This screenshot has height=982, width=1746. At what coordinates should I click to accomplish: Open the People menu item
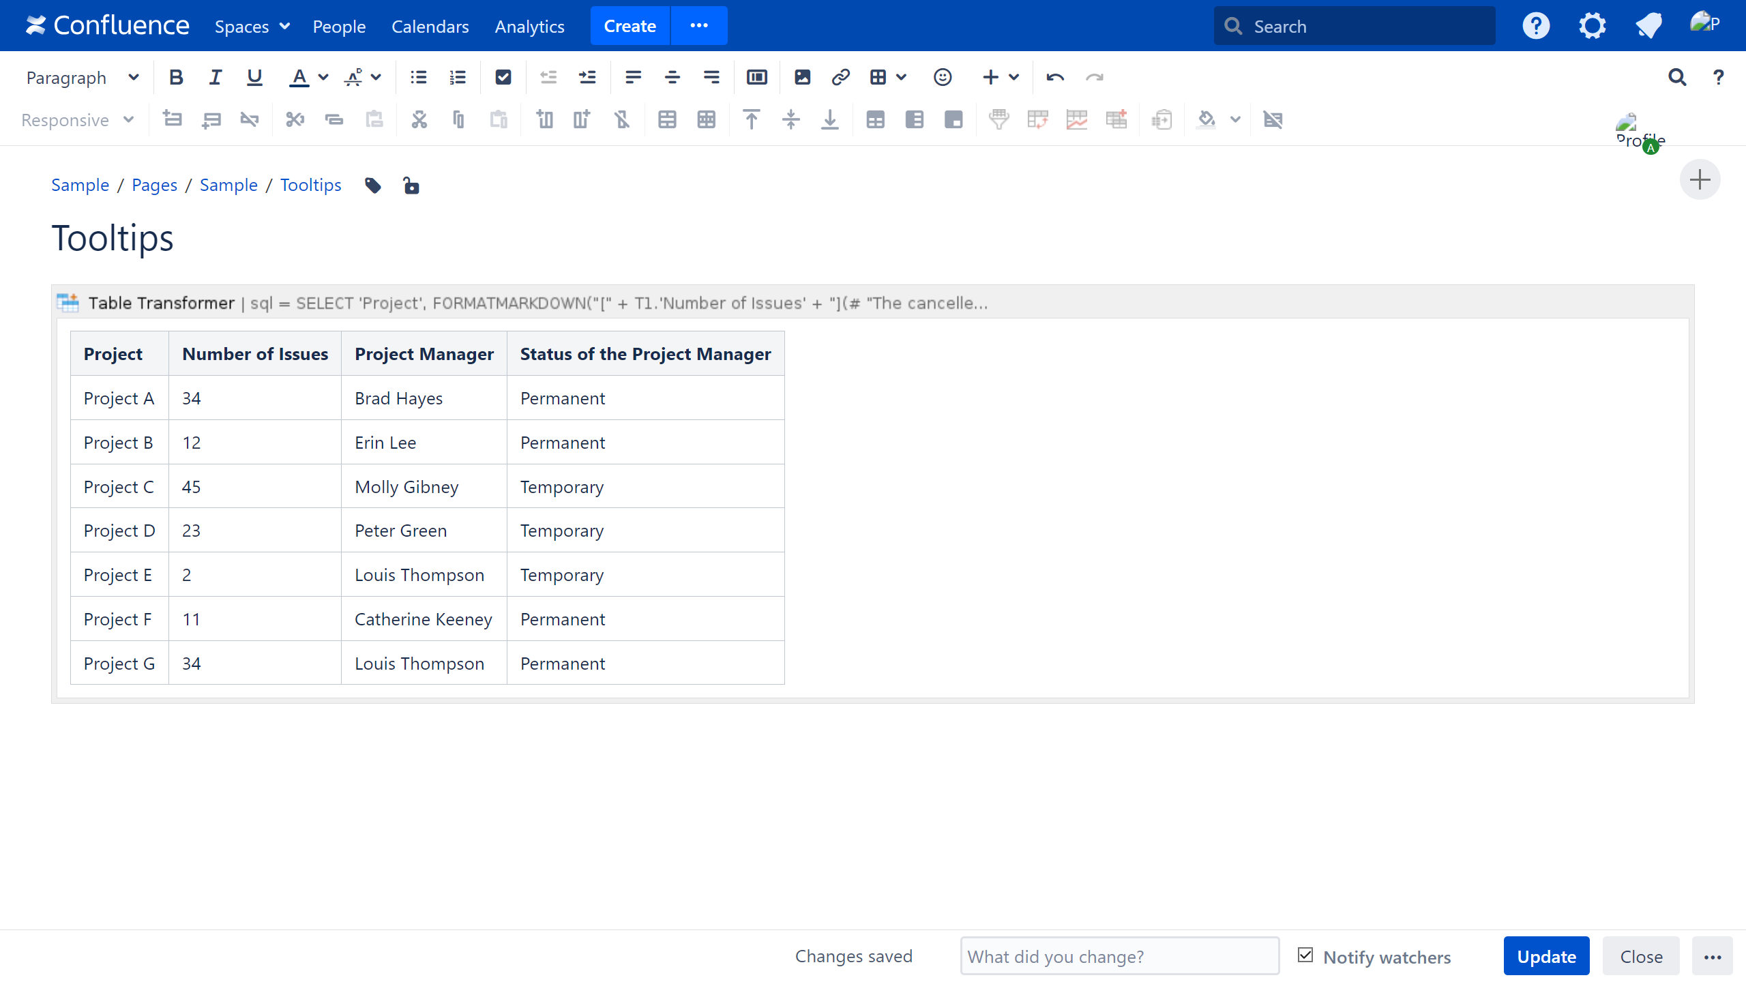339,26
